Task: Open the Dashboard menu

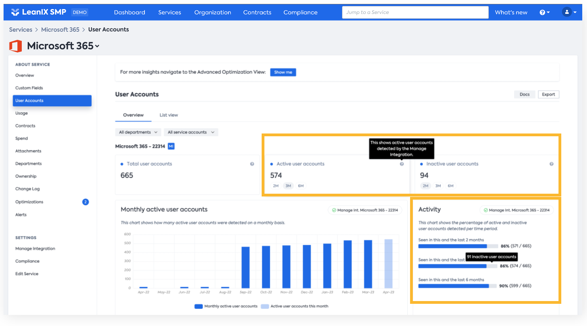Action: click(129, 12)
